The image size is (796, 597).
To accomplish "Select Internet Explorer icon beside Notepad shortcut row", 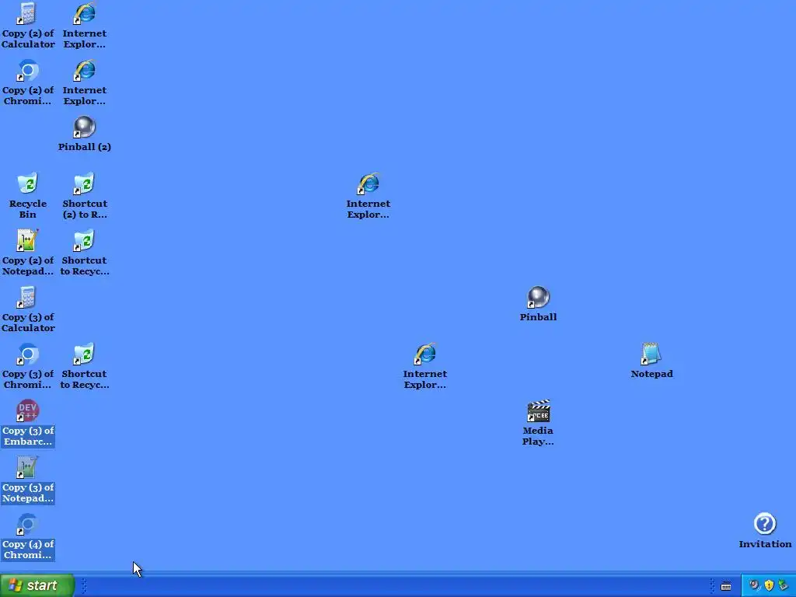I will point(425,367).
